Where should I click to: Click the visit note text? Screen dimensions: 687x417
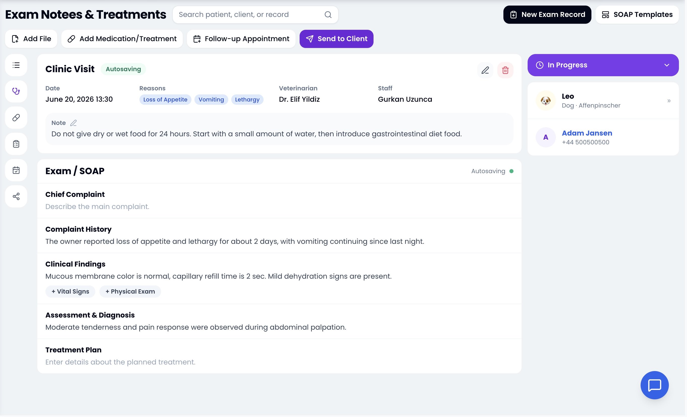[257, 134]
